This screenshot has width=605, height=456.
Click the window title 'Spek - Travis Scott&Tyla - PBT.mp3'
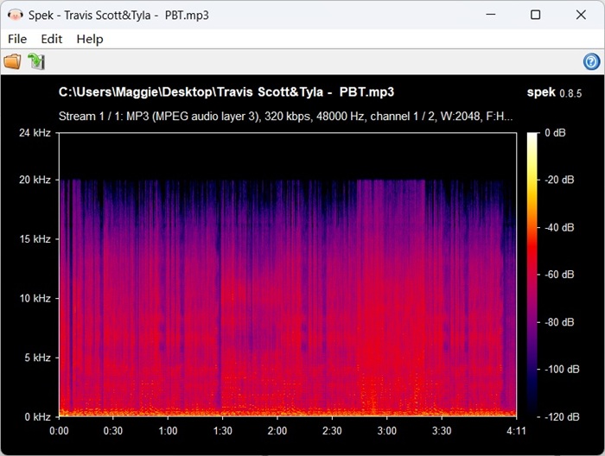coord(118,15)
